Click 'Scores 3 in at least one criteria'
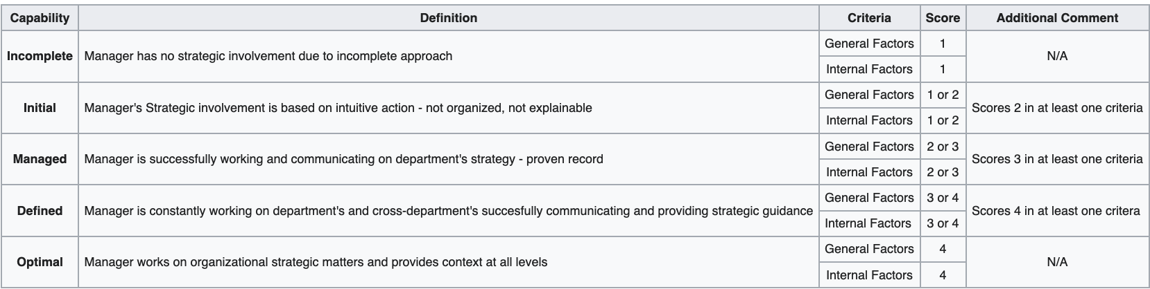Image resolution: width=1150 pixels, height=289 pixels. (x=1057, y=159)
